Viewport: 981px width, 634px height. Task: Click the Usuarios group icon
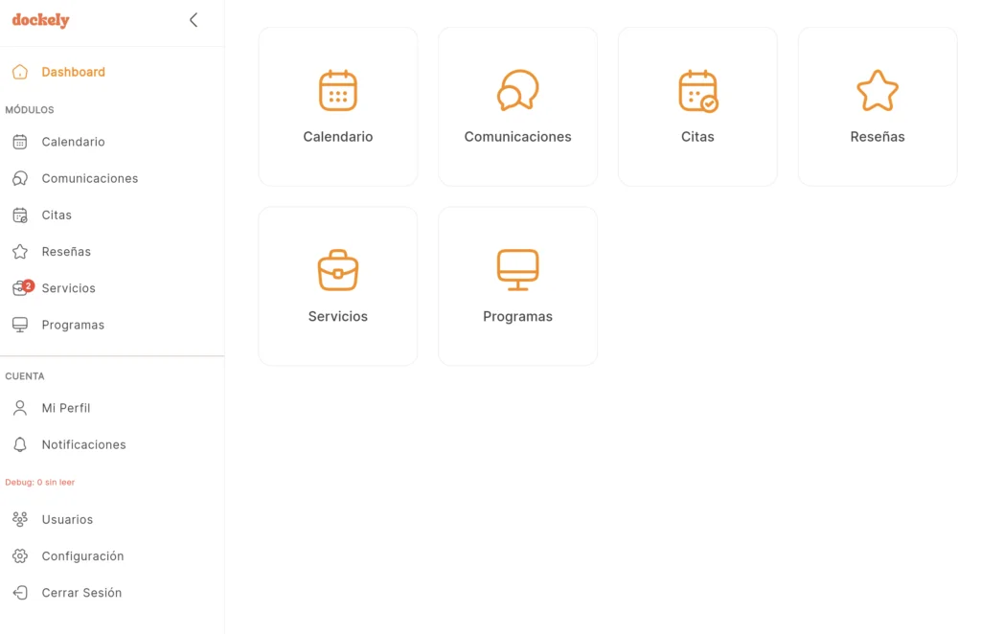(19, 519)
